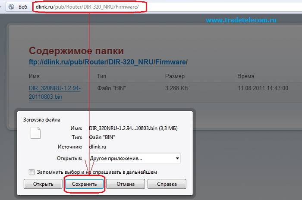The width and height of the screenshot is (302, 200).
Task: Tick the 'Запомнить выбор' checkbox
Action: click(31, 172)
